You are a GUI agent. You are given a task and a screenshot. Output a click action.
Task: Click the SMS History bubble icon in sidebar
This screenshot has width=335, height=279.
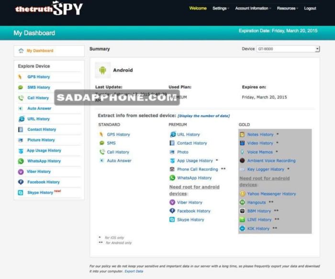[x=21, y=88]
